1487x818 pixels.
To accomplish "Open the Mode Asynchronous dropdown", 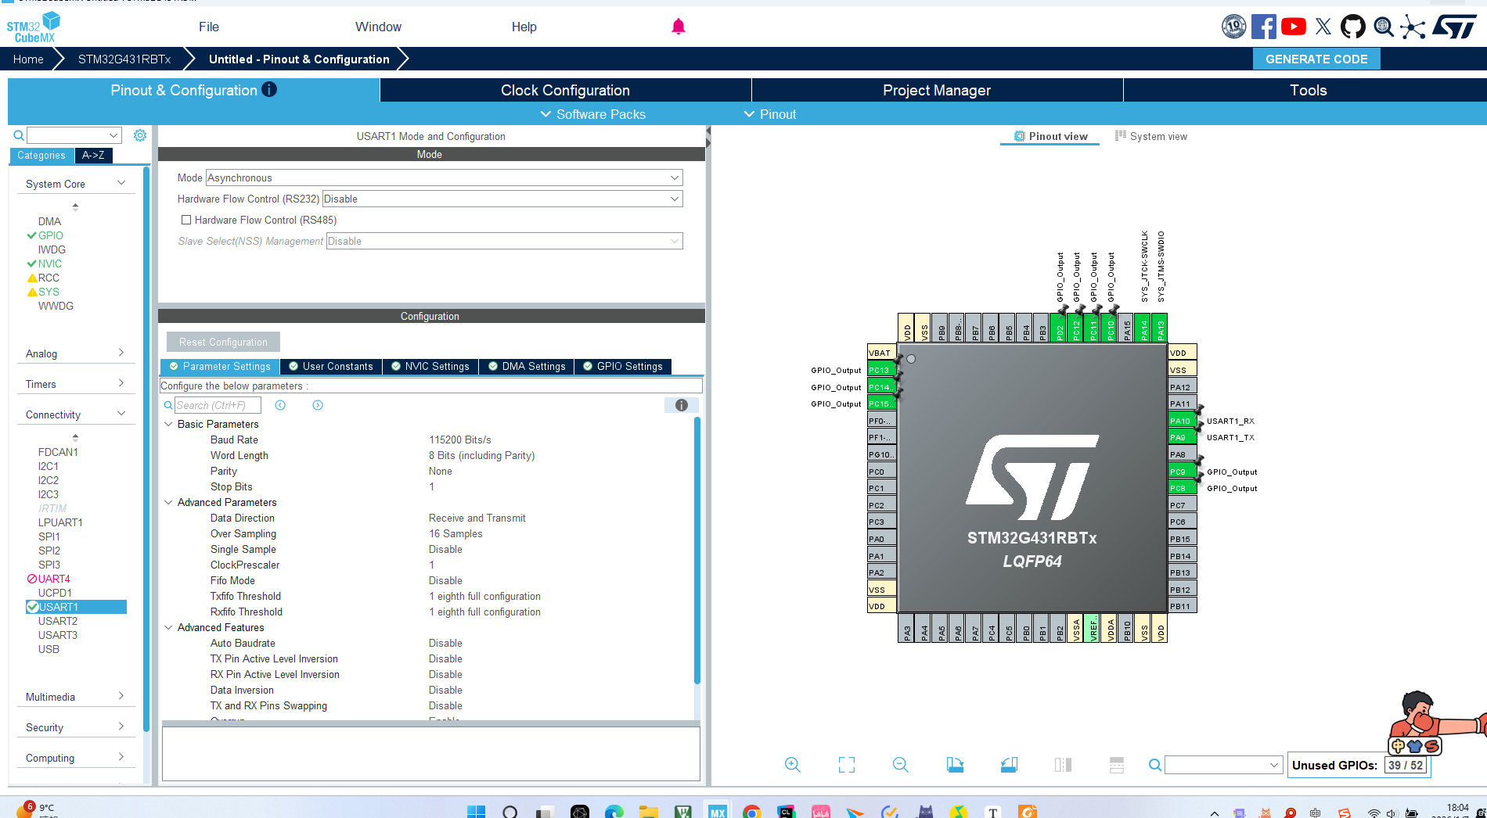I will 444,178.
